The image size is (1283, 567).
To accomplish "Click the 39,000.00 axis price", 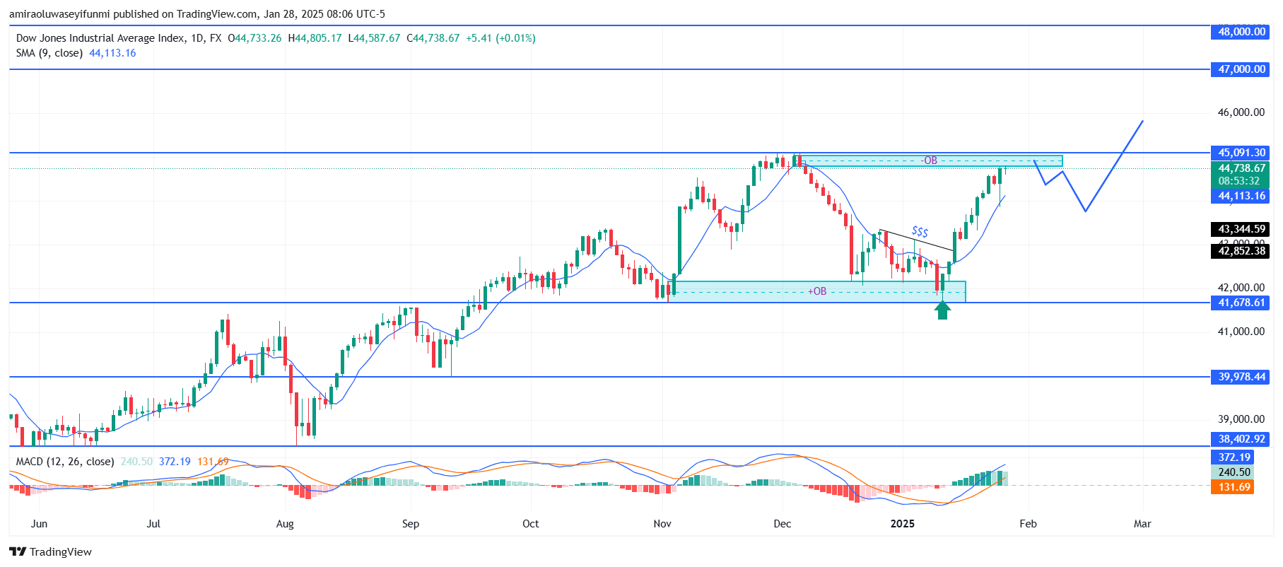I will (1241, 419).
